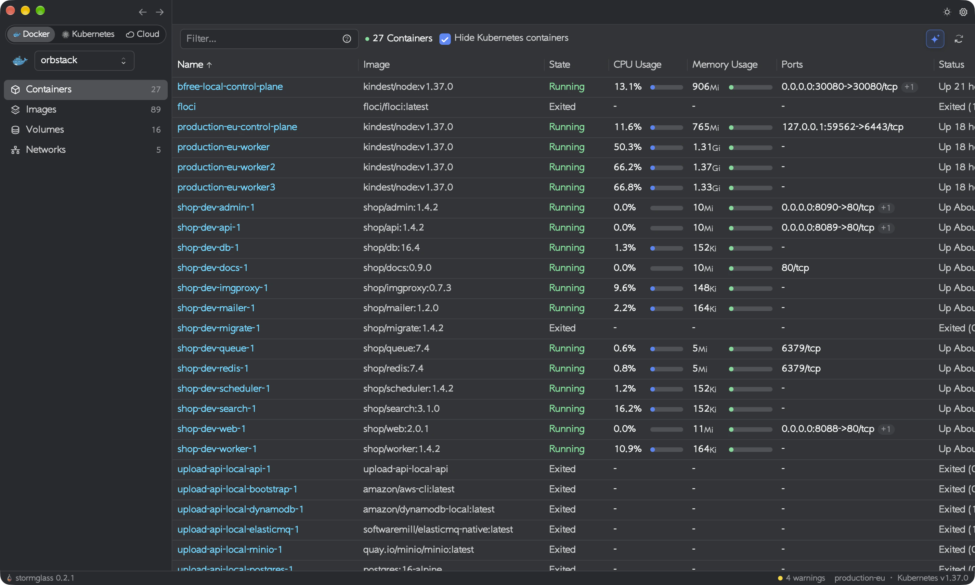
Task: Sort by the CPU Usage column header
Action: 637,65
